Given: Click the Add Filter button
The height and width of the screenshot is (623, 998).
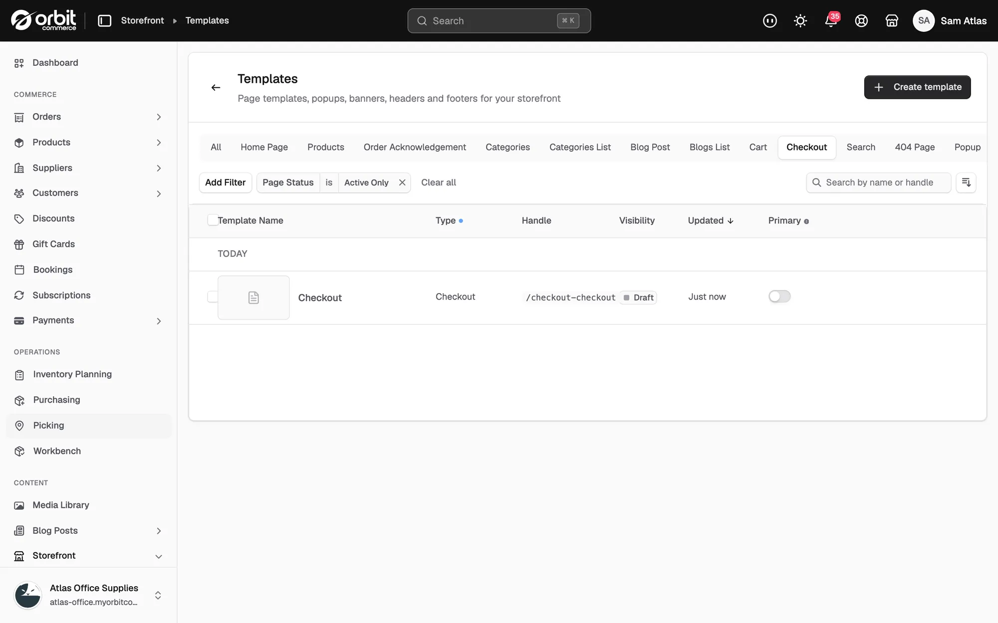Looking at the screenshot, I should 226,182.
